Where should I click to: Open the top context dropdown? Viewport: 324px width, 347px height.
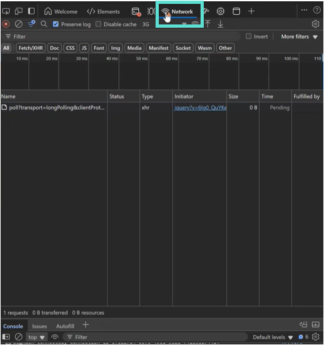point(36,337)
